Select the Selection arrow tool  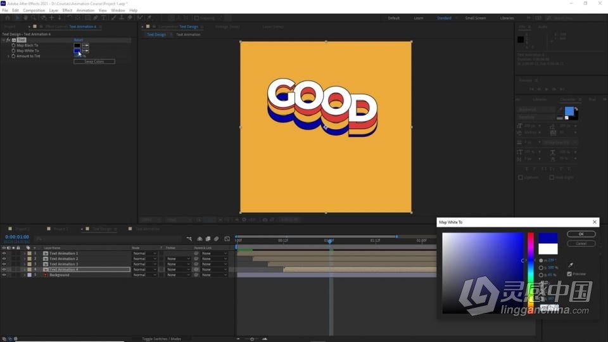click(x=17, y=18)
